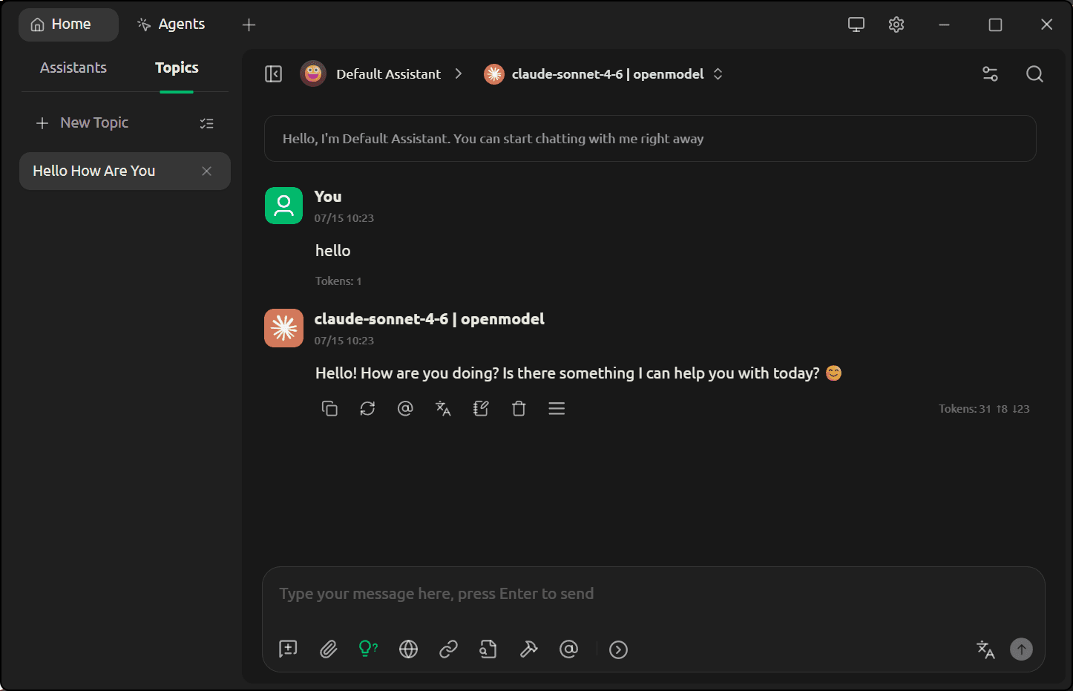Switch to the Assistants tab

73,68
